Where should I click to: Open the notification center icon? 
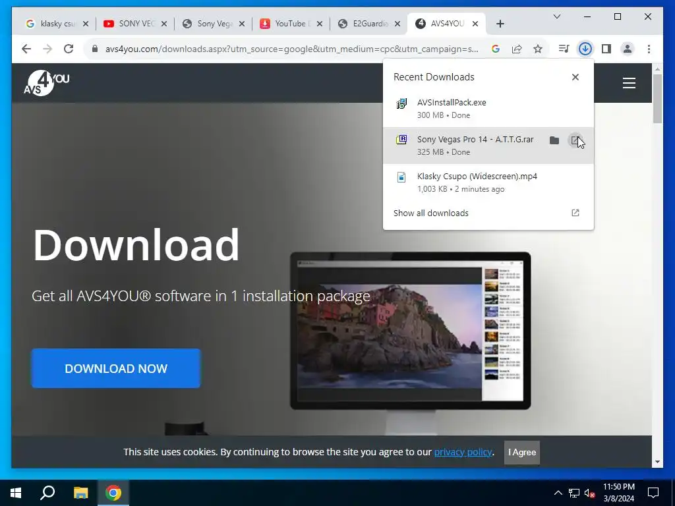(x=653, y=493)
